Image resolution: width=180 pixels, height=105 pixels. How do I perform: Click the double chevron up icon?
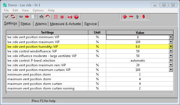41,17
